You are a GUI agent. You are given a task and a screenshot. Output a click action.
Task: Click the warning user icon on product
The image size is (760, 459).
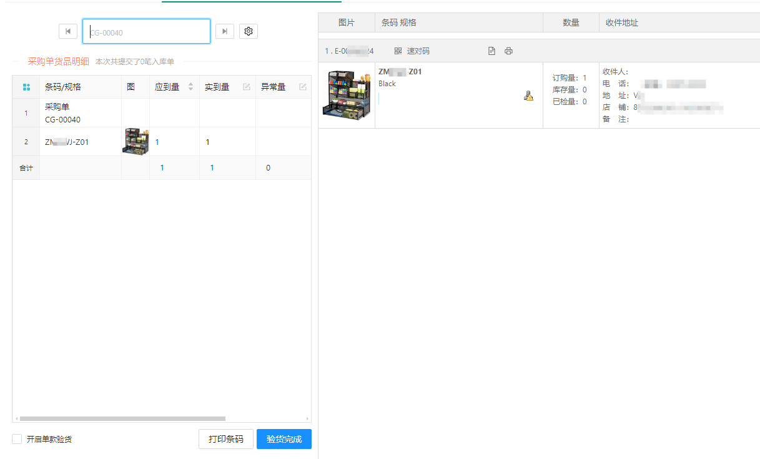pyautogui.click(x=528, y=96)
